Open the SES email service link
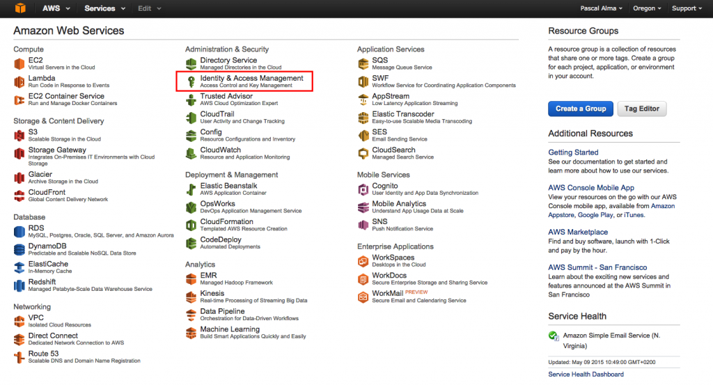The height and width of the screenshot is (387, 713). 379,132
